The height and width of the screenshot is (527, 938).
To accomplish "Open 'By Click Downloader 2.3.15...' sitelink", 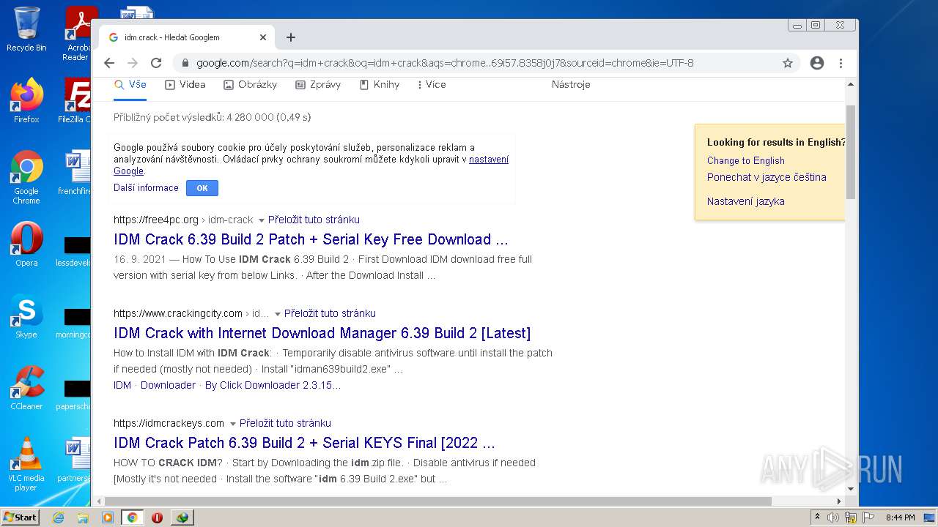I will coord(273,385).
